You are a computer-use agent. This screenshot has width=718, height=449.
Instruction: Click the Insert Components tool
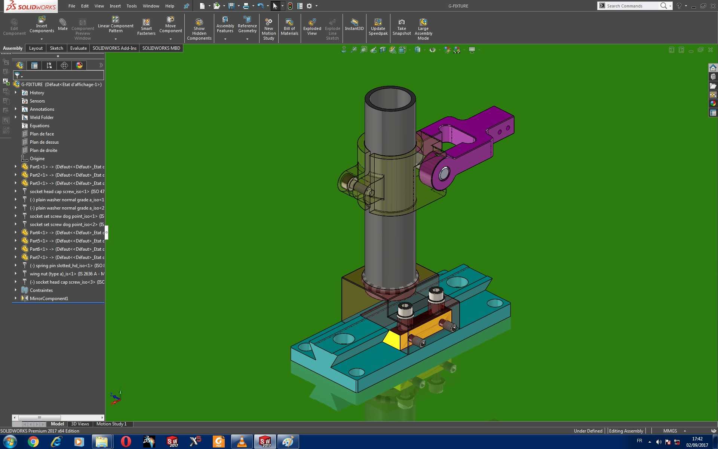click(42, 25)
